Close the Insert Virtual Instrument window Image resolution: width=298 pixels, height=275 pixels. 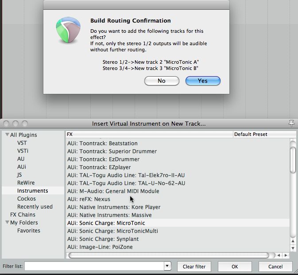[6, 124]
